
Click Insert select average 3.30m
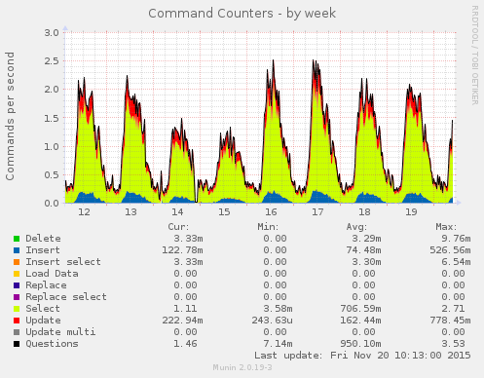point(366,262)
